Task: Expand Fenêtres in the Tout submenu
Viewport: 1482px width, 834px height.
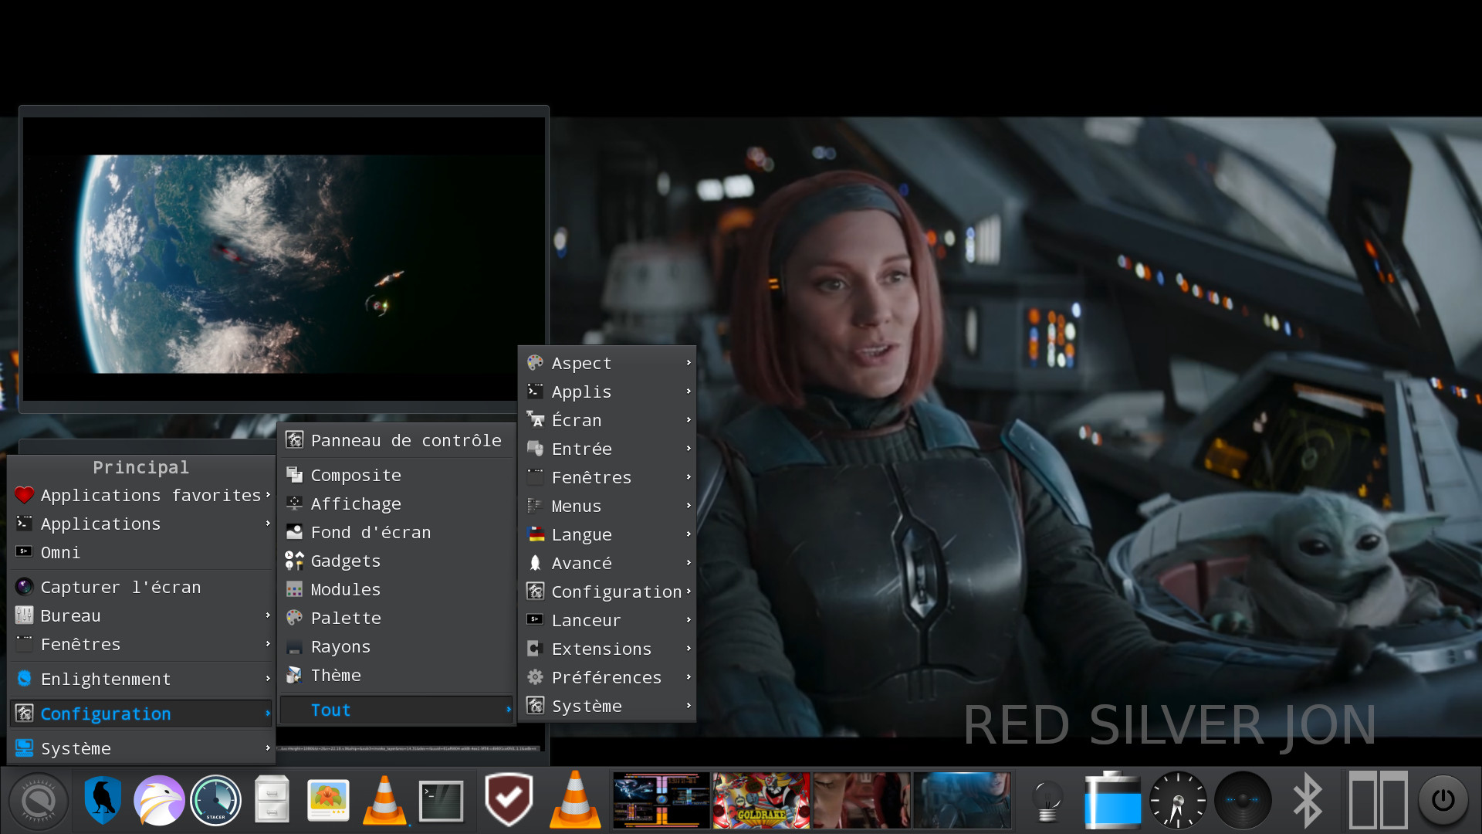Action: coord(607,477)
